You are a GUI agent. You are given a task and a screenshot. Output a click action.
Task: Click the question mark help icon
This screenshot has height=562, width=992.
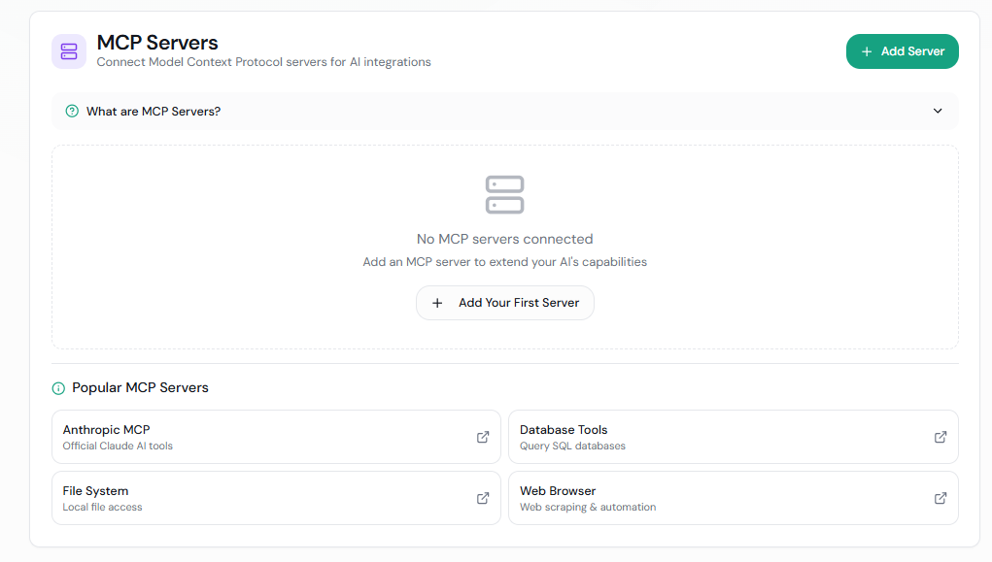pos(72,112)
